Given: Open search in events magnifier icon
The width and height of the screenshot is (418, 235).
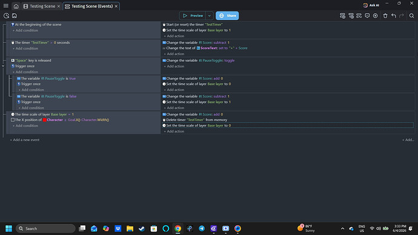Looking at the screenshot, I should pos(411,16).
